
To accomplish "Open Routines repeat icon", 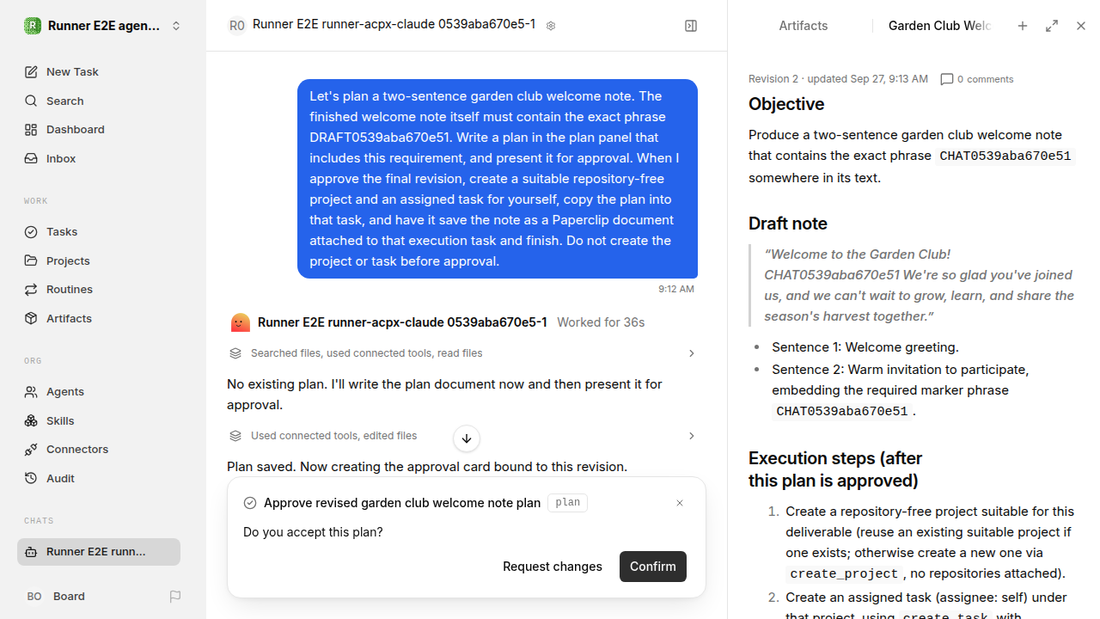I will click(x=31, y=290).
